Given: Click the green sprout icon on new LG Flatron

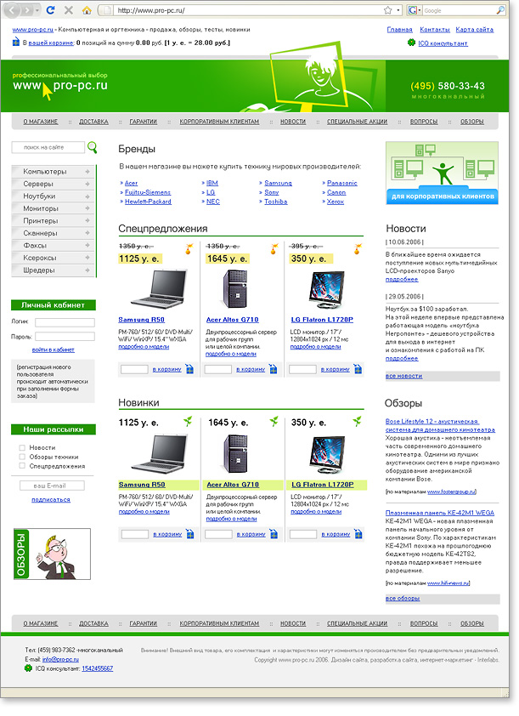Looking at the screenshot, I should click(x=357, y=421).
